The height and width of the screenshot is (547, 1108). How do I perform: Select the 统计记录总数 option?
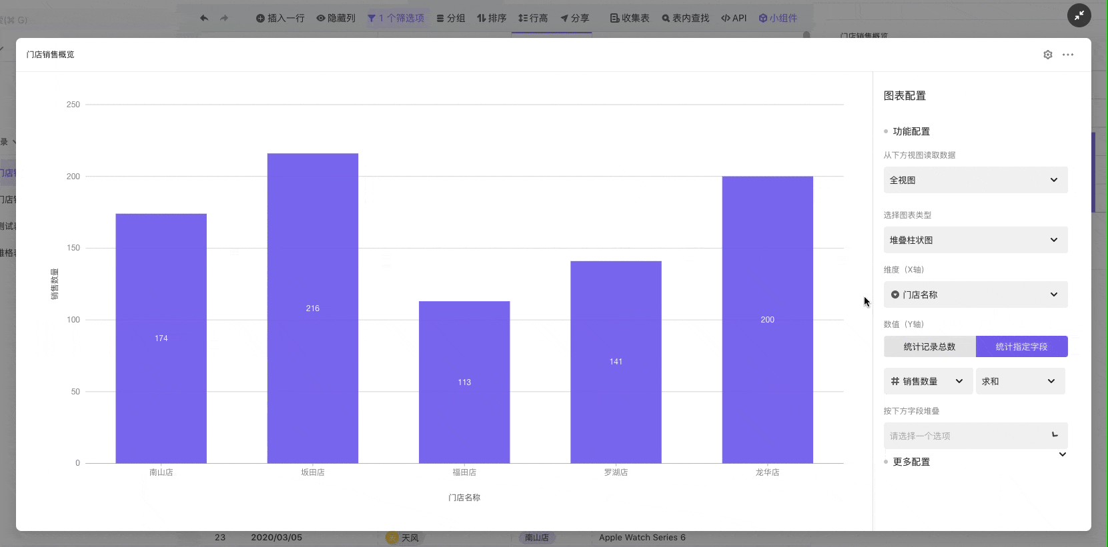929,346
